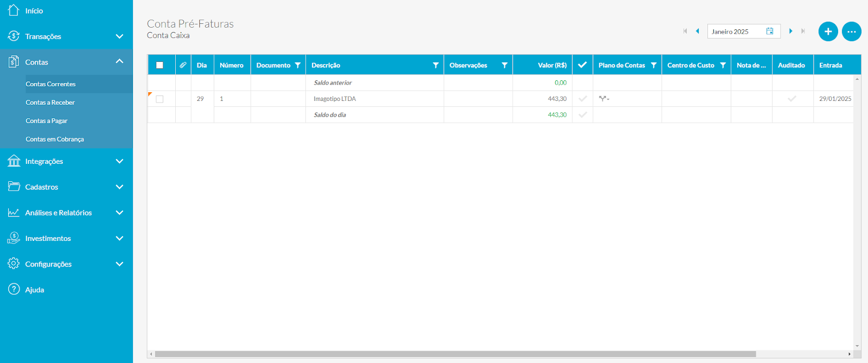868x363 pixels.
Task: Collapse the Contas menu chevron
Action: pyautogui.click(x=119, y=61)
